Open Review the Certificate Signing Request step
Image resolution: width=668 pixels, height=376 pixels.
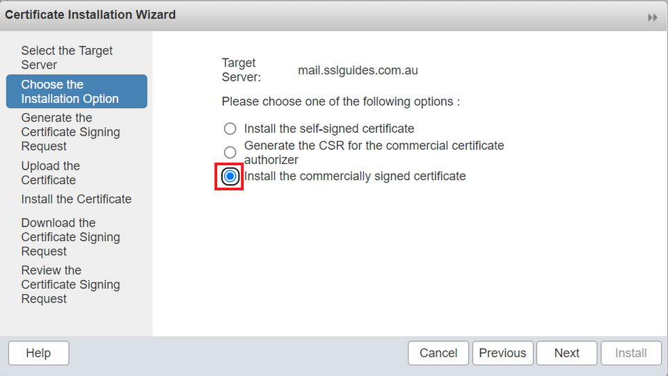tap(70, 284)
